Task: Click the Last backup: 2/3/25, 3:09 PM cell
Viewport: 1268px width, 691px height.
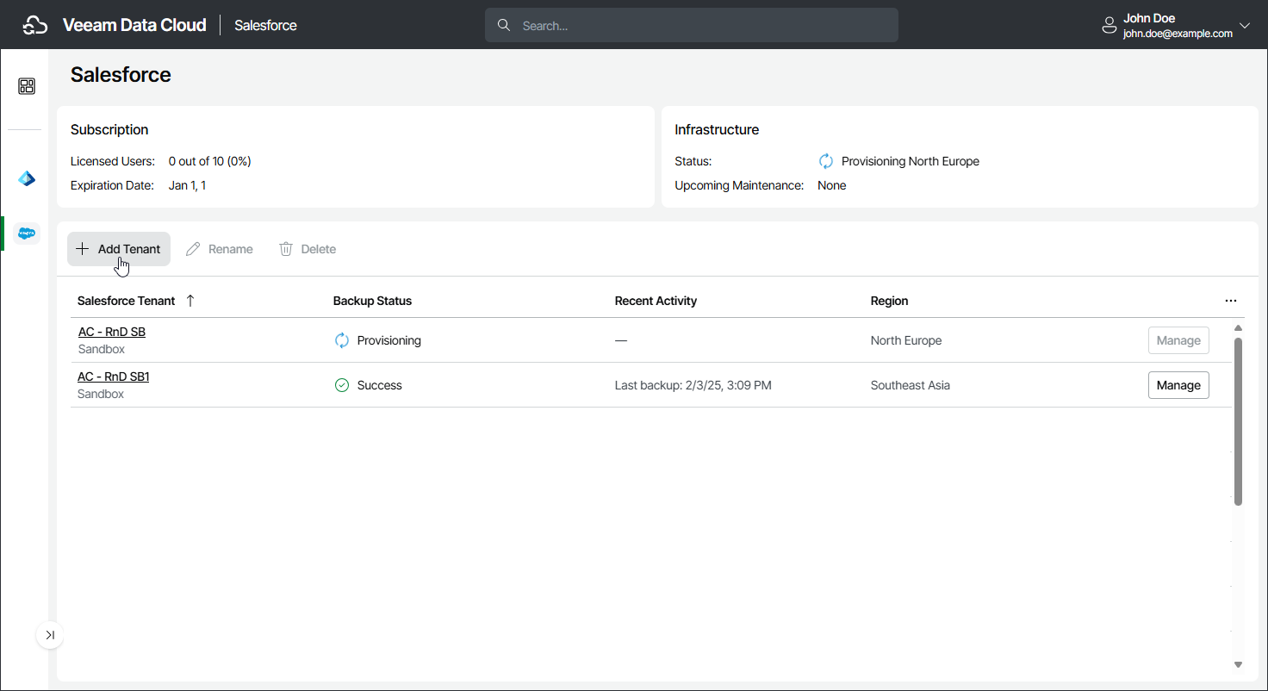Action: click(693, 385)
